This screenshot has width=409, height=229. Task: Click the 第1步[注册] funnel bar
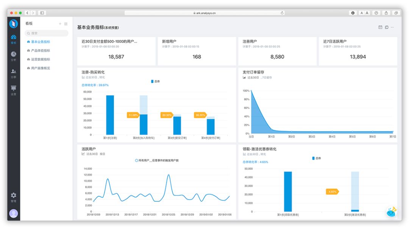(x=110, y=115)
